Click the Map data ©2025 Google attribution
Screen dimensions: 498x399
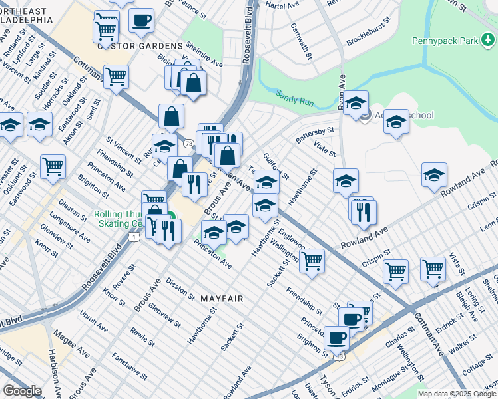(x=457, y=394)
